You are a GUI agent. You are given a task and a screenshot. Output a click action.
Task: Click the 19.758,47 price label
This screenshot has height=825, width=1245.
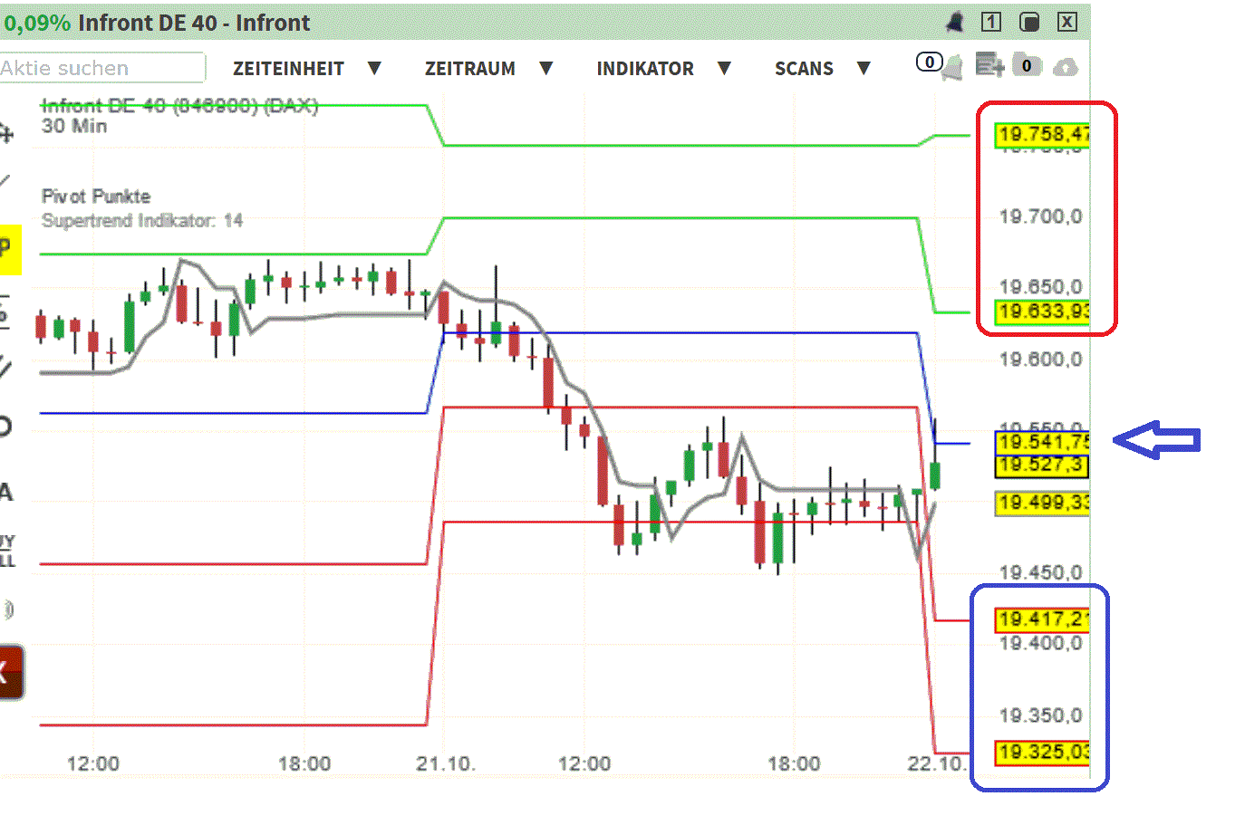coord(1042,135)
